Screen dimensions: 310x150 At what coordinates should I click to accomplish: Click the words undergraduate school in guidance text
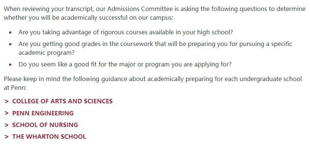(x=271, y=79)
